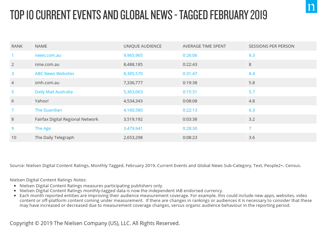Select average time 0:22:43
Screen dimensions: 327x229
point(190,65)
